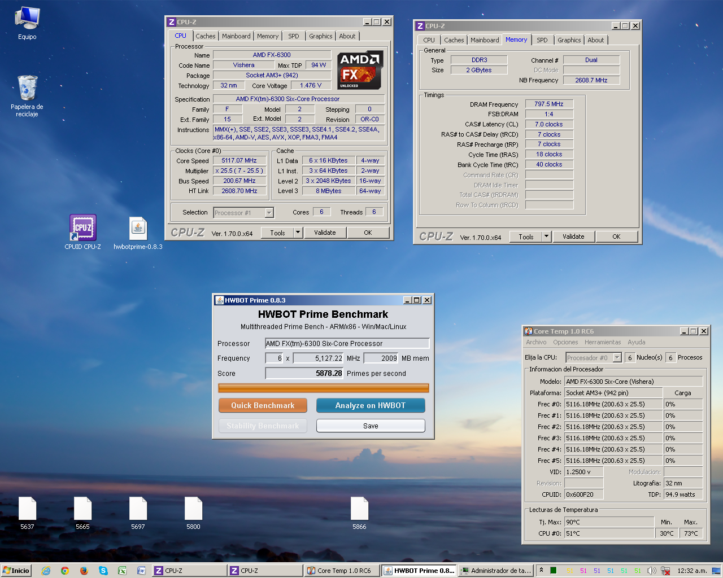
Task: Switch to the Caches tab in left CPU-Z
Action: click(206, 36)
